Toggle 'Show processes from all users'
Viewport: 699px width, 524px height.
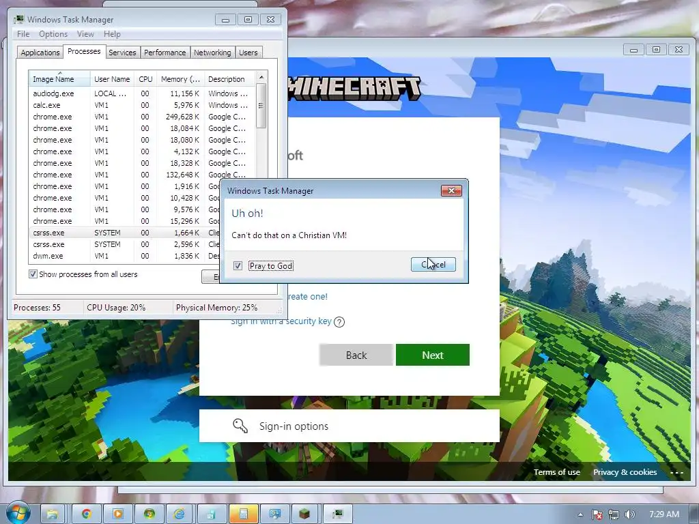click(33, 274)
